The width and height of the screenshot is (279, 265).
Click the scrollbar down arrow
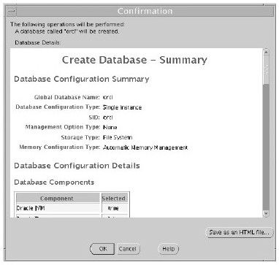[266, 213]
